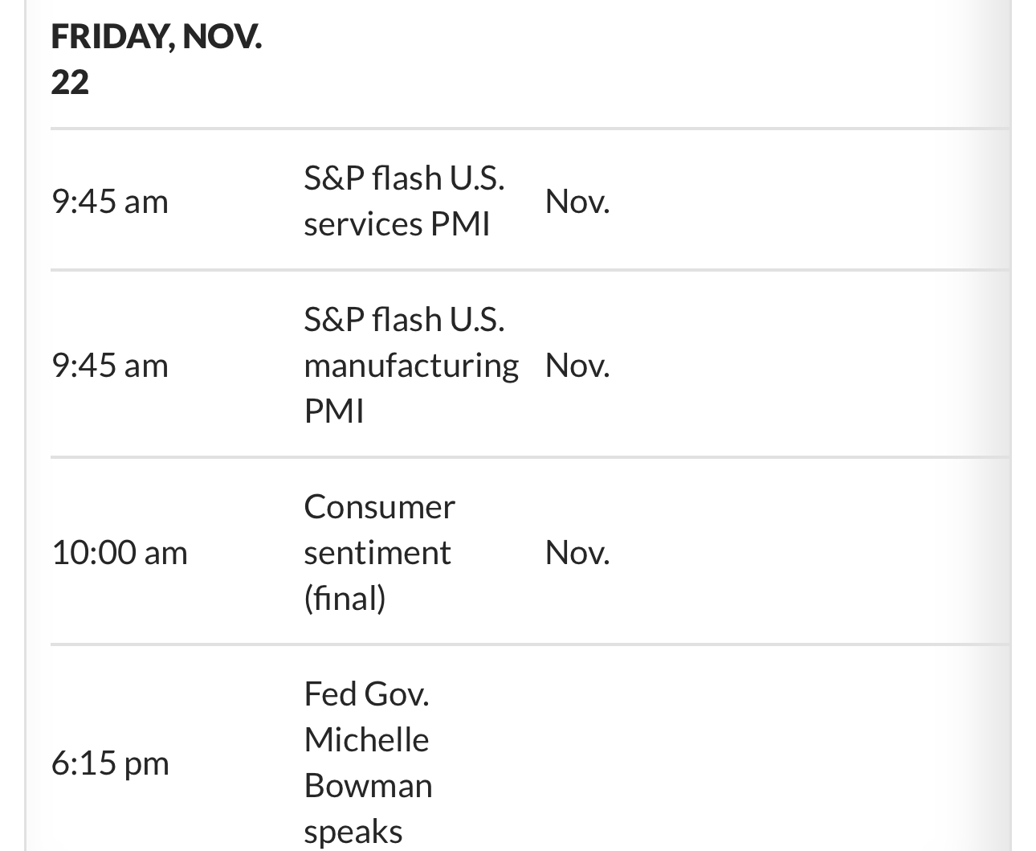Click the word Bowman in the Fed event
Image resolution: width=1036 pixels, height=851 pixels.
coord(368,785)
